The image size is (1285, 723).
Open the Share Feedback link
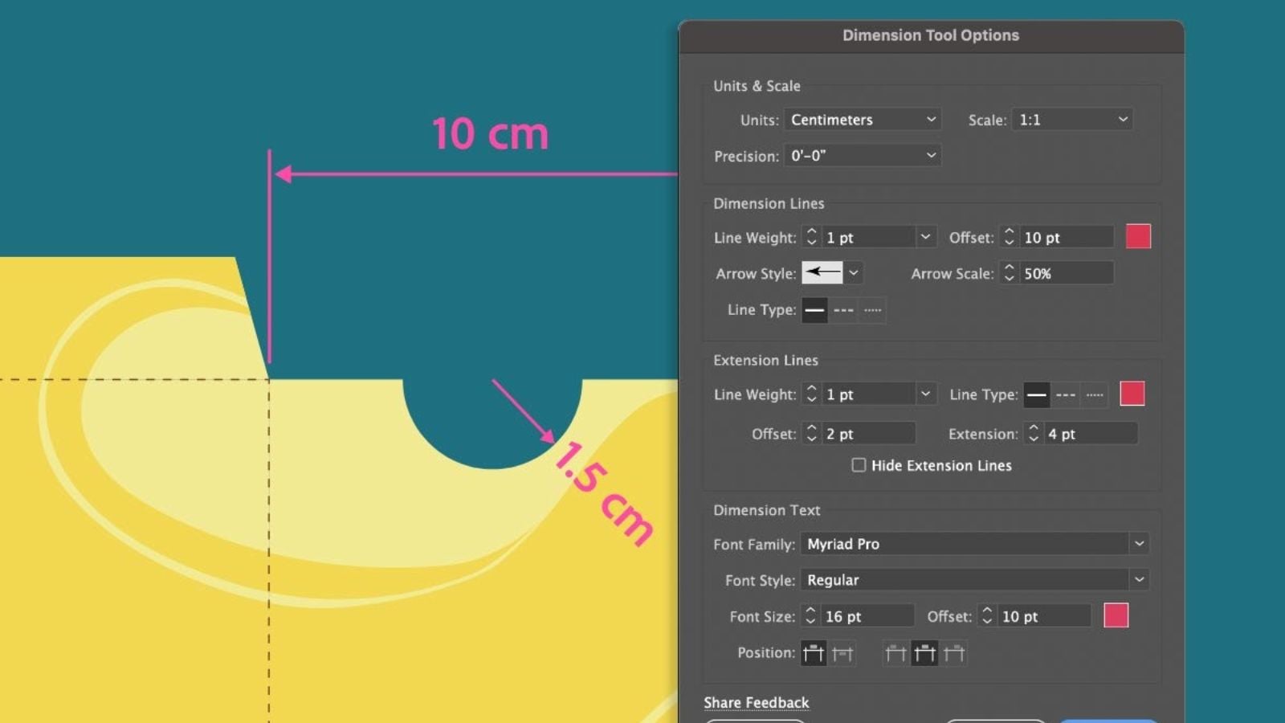pos(756,703)
